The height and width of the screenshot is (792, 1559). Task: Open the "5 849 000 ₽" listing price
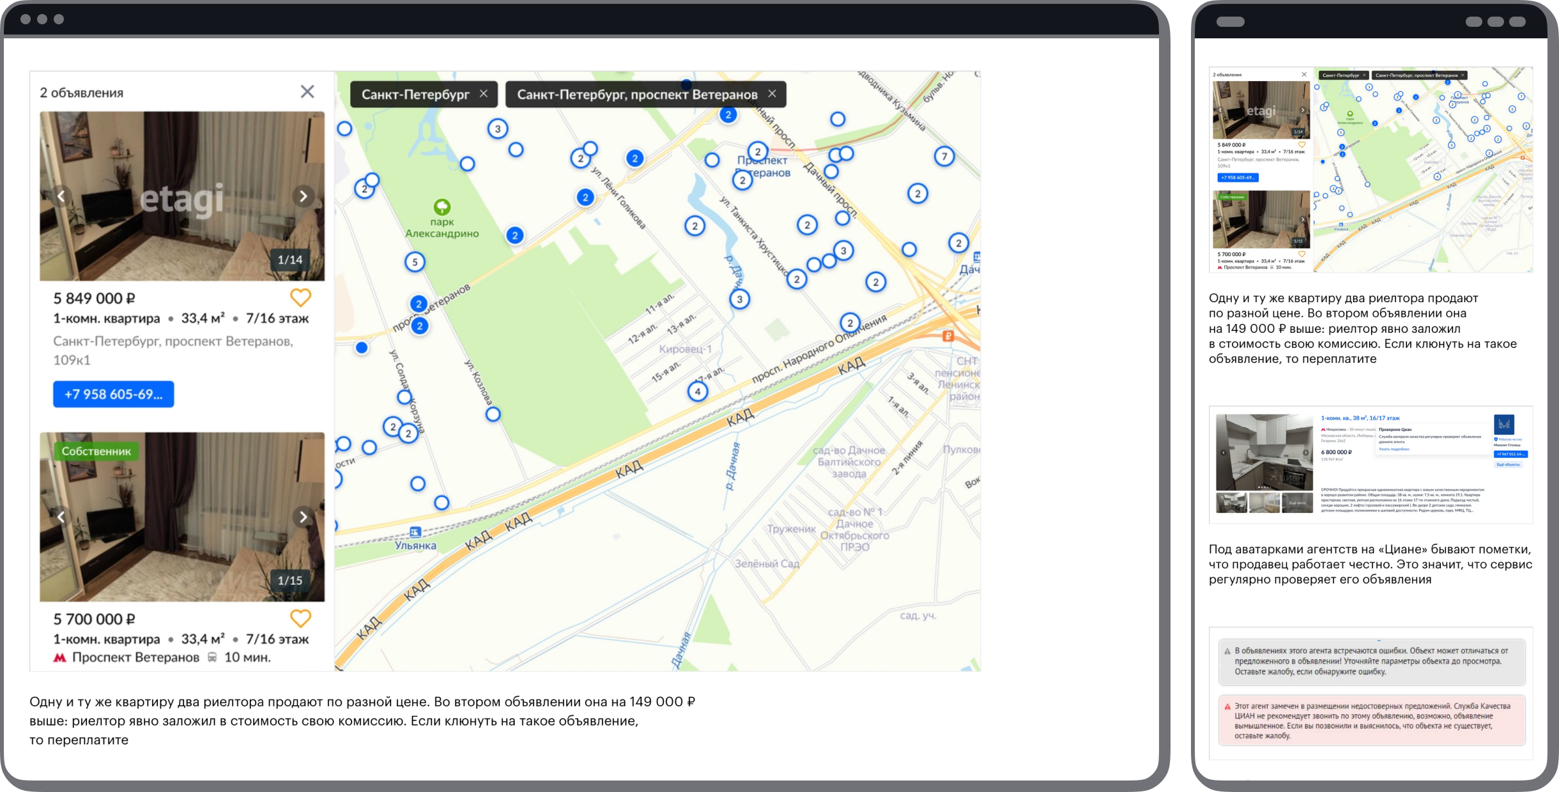click(x=95, y=298)
